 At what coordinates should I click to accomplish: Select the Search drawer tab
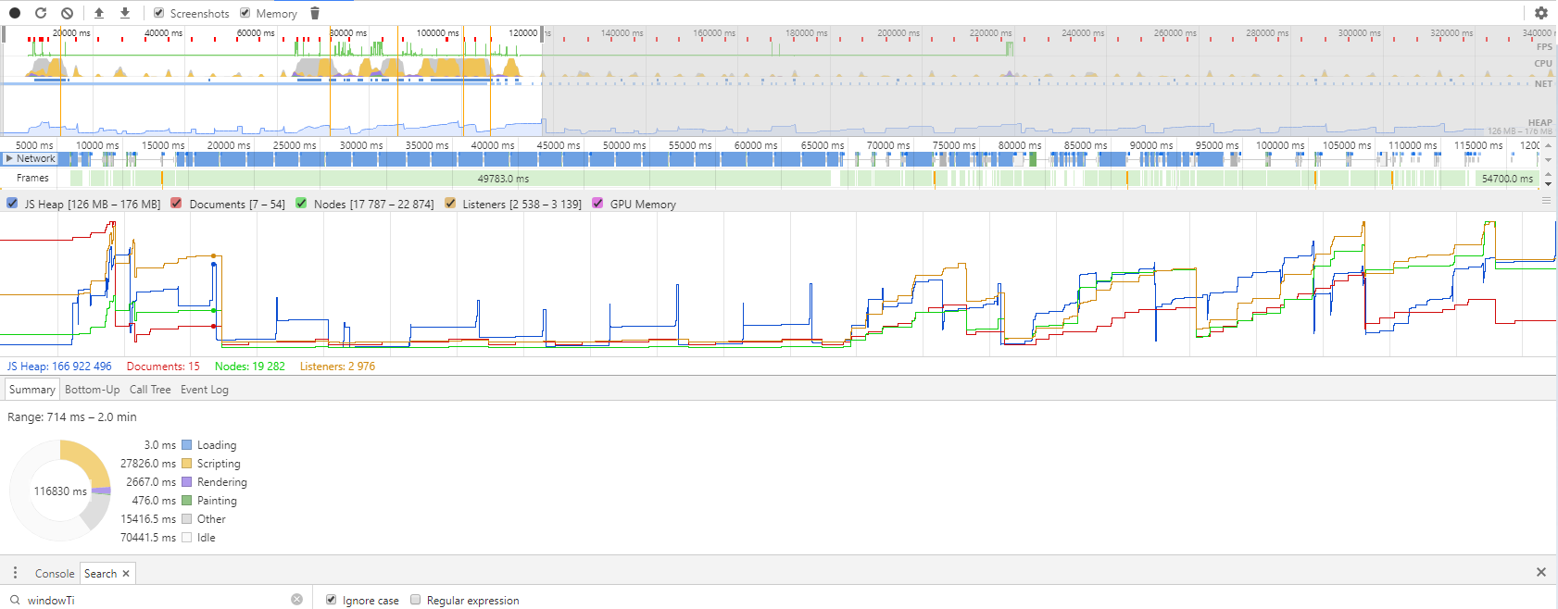100,574
